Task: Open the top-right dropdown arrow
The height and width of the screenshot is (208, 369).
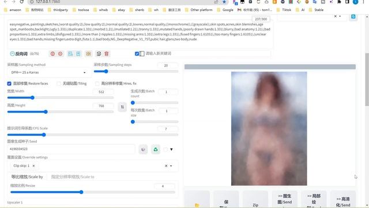Action: 340,16
